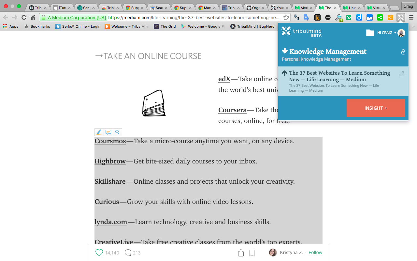Select the highlight pencil tool above the selection
Viewport: 417px width, 261px height.
[99, 132]
